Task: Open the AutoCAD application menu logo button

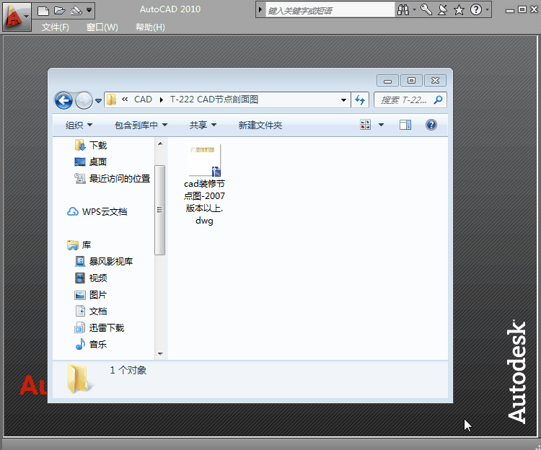Action: click(x=16, y=17)
